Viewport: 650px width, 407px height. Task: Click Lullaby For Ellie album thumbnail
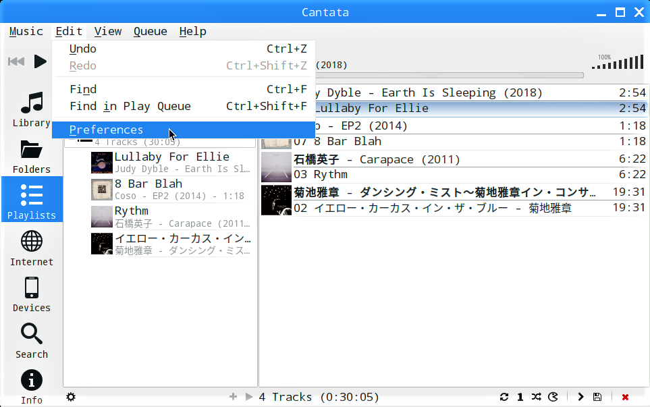click(x=101, y=163)
